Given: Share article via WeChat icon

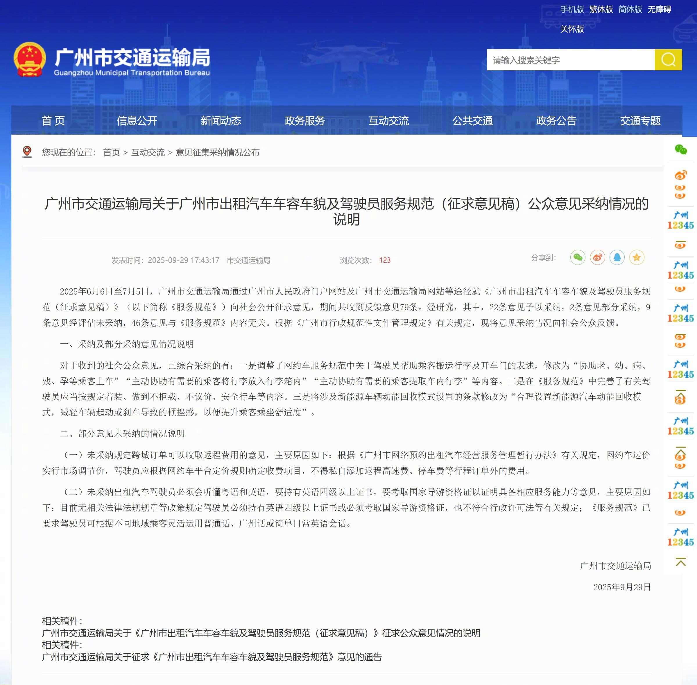Looking at the screenshot, I should pos(578,257).
